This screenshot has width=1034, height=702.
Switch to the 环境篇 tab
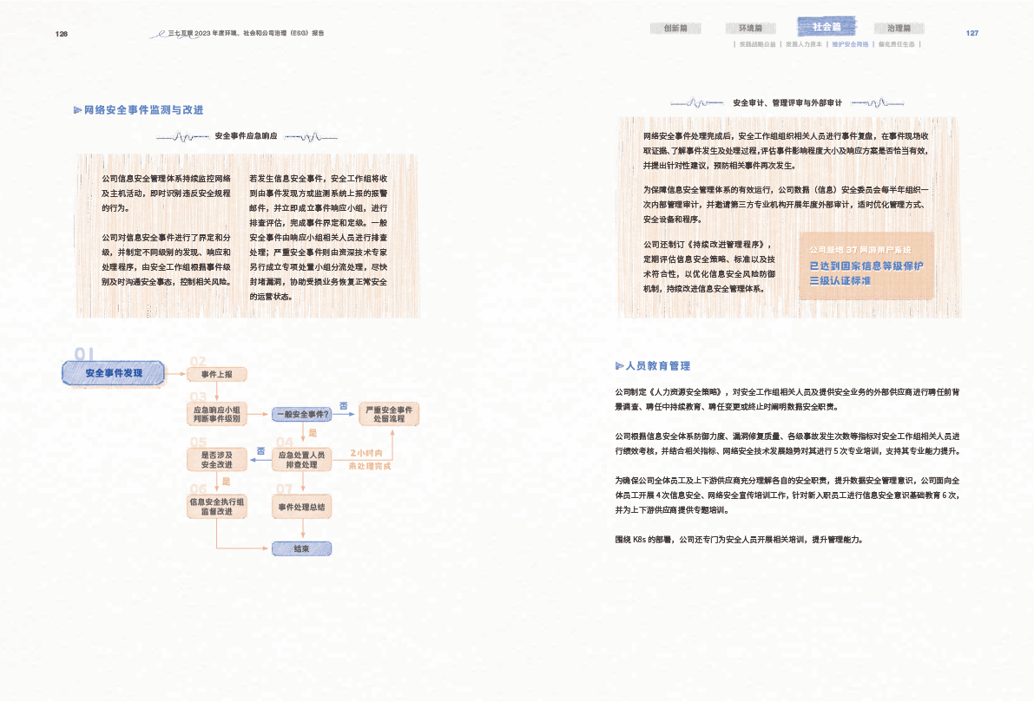(x=750, y=28)
